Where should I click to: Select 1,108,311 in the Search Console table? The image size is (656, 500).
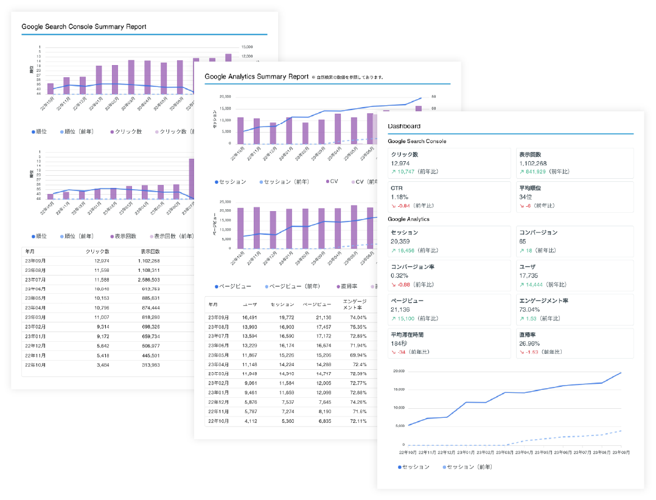tap(149, 271)
